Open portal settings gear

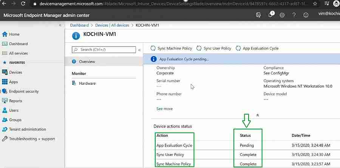(282, 15)
